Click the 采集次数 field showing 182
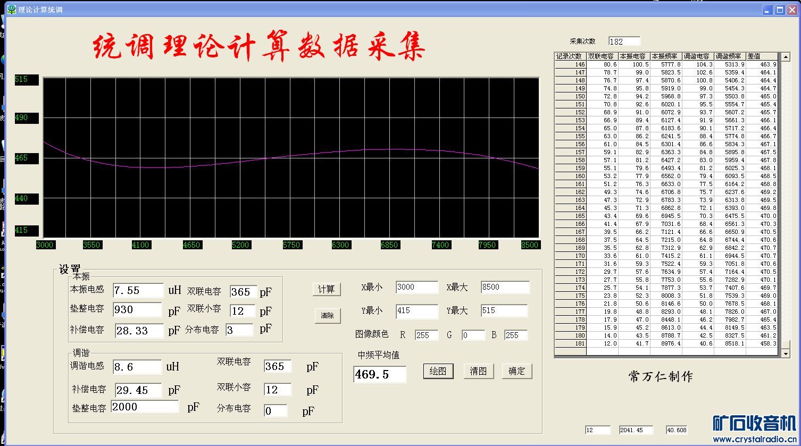Screen dimensions: 801x446 pyautogui.click(x=624, y=41)
